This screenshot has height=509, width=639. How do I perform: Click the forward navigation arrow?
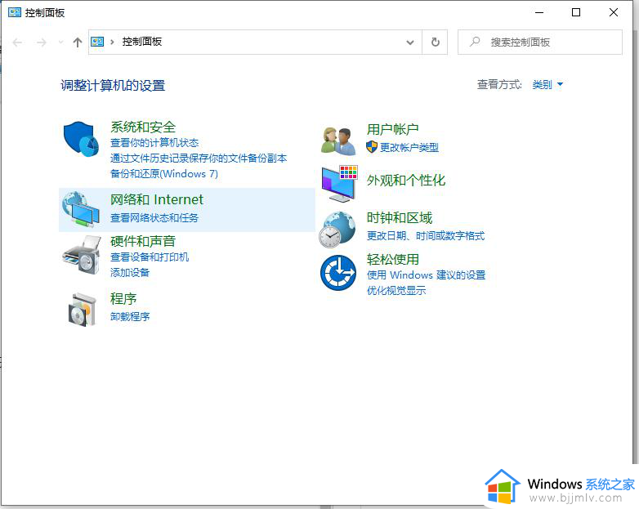tap(41, 42)
